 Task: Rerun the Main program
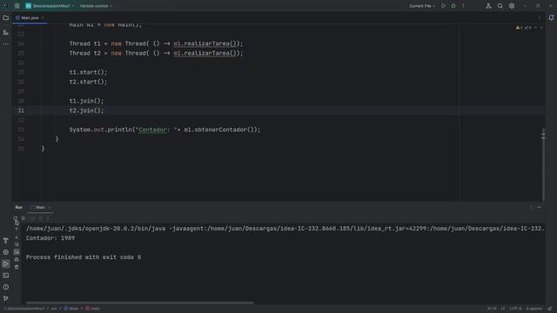16,218
